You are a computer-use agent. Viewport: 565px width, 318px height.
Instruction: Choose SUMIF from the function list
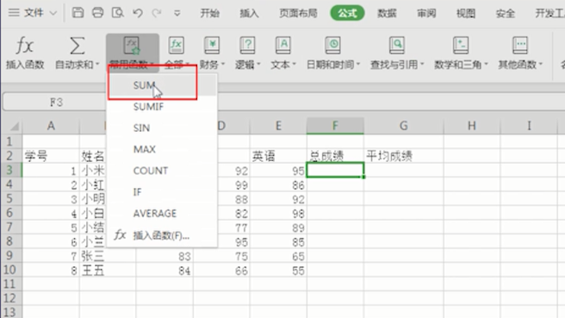(x=162, y=107)
